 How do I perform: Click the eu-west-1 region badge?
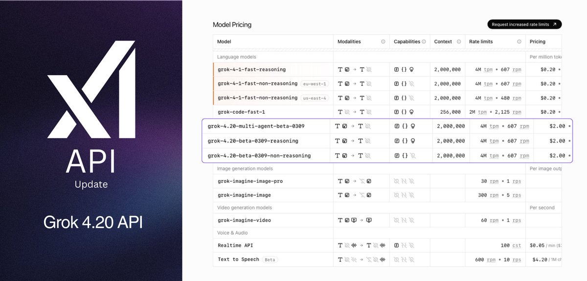click(315, 84)
